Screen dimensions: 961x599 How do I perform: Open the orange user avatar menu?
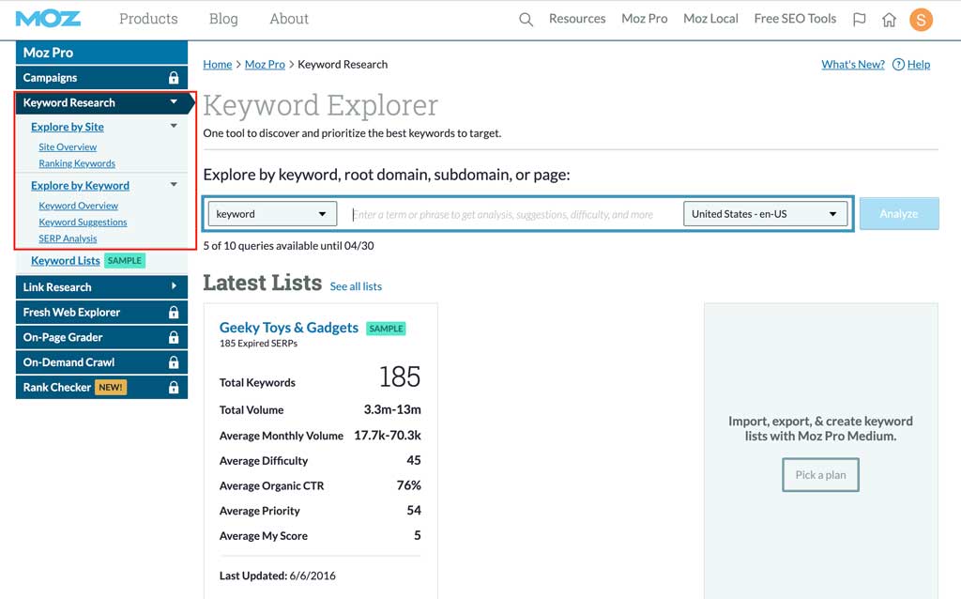pyautogui.click(x=921, y=20)
